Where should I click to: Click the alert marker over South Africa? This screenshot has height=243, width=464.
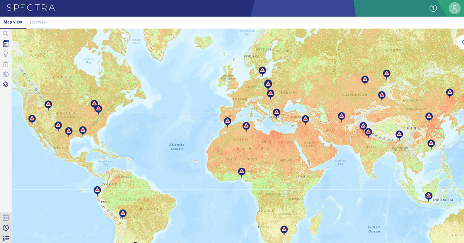tap(283, 230)
